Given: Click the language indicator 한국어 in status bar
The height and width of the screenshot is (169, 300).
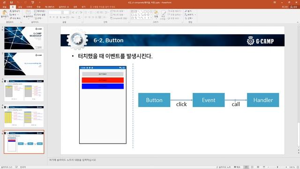Looking at the screenshot, I should coord(23,167).
